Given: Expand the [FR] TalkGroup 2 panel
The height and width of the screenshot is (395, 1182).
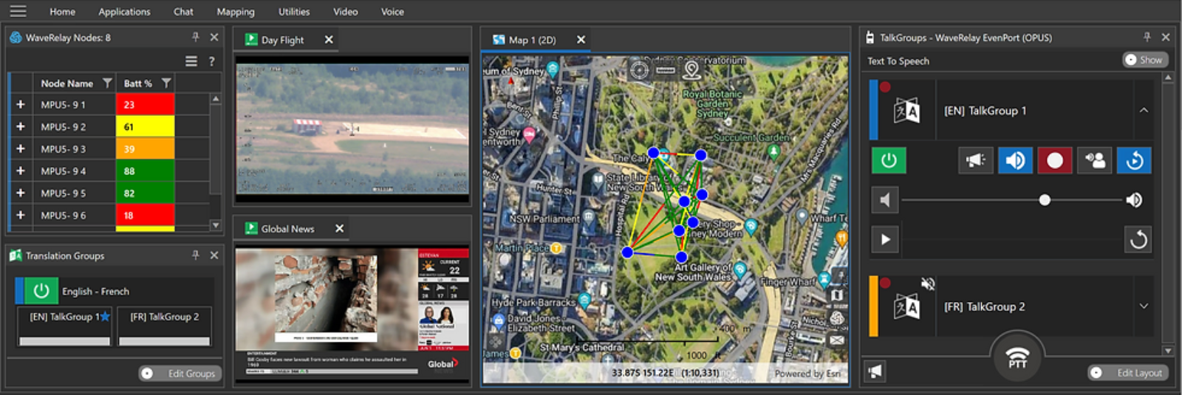Looking at the screenshot, I should [x=1144, y=306].
